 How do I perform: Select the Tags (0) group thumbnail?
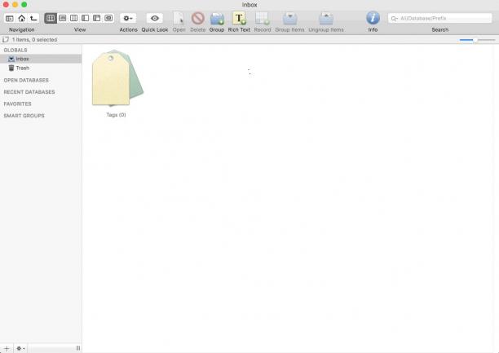point(117,77)
